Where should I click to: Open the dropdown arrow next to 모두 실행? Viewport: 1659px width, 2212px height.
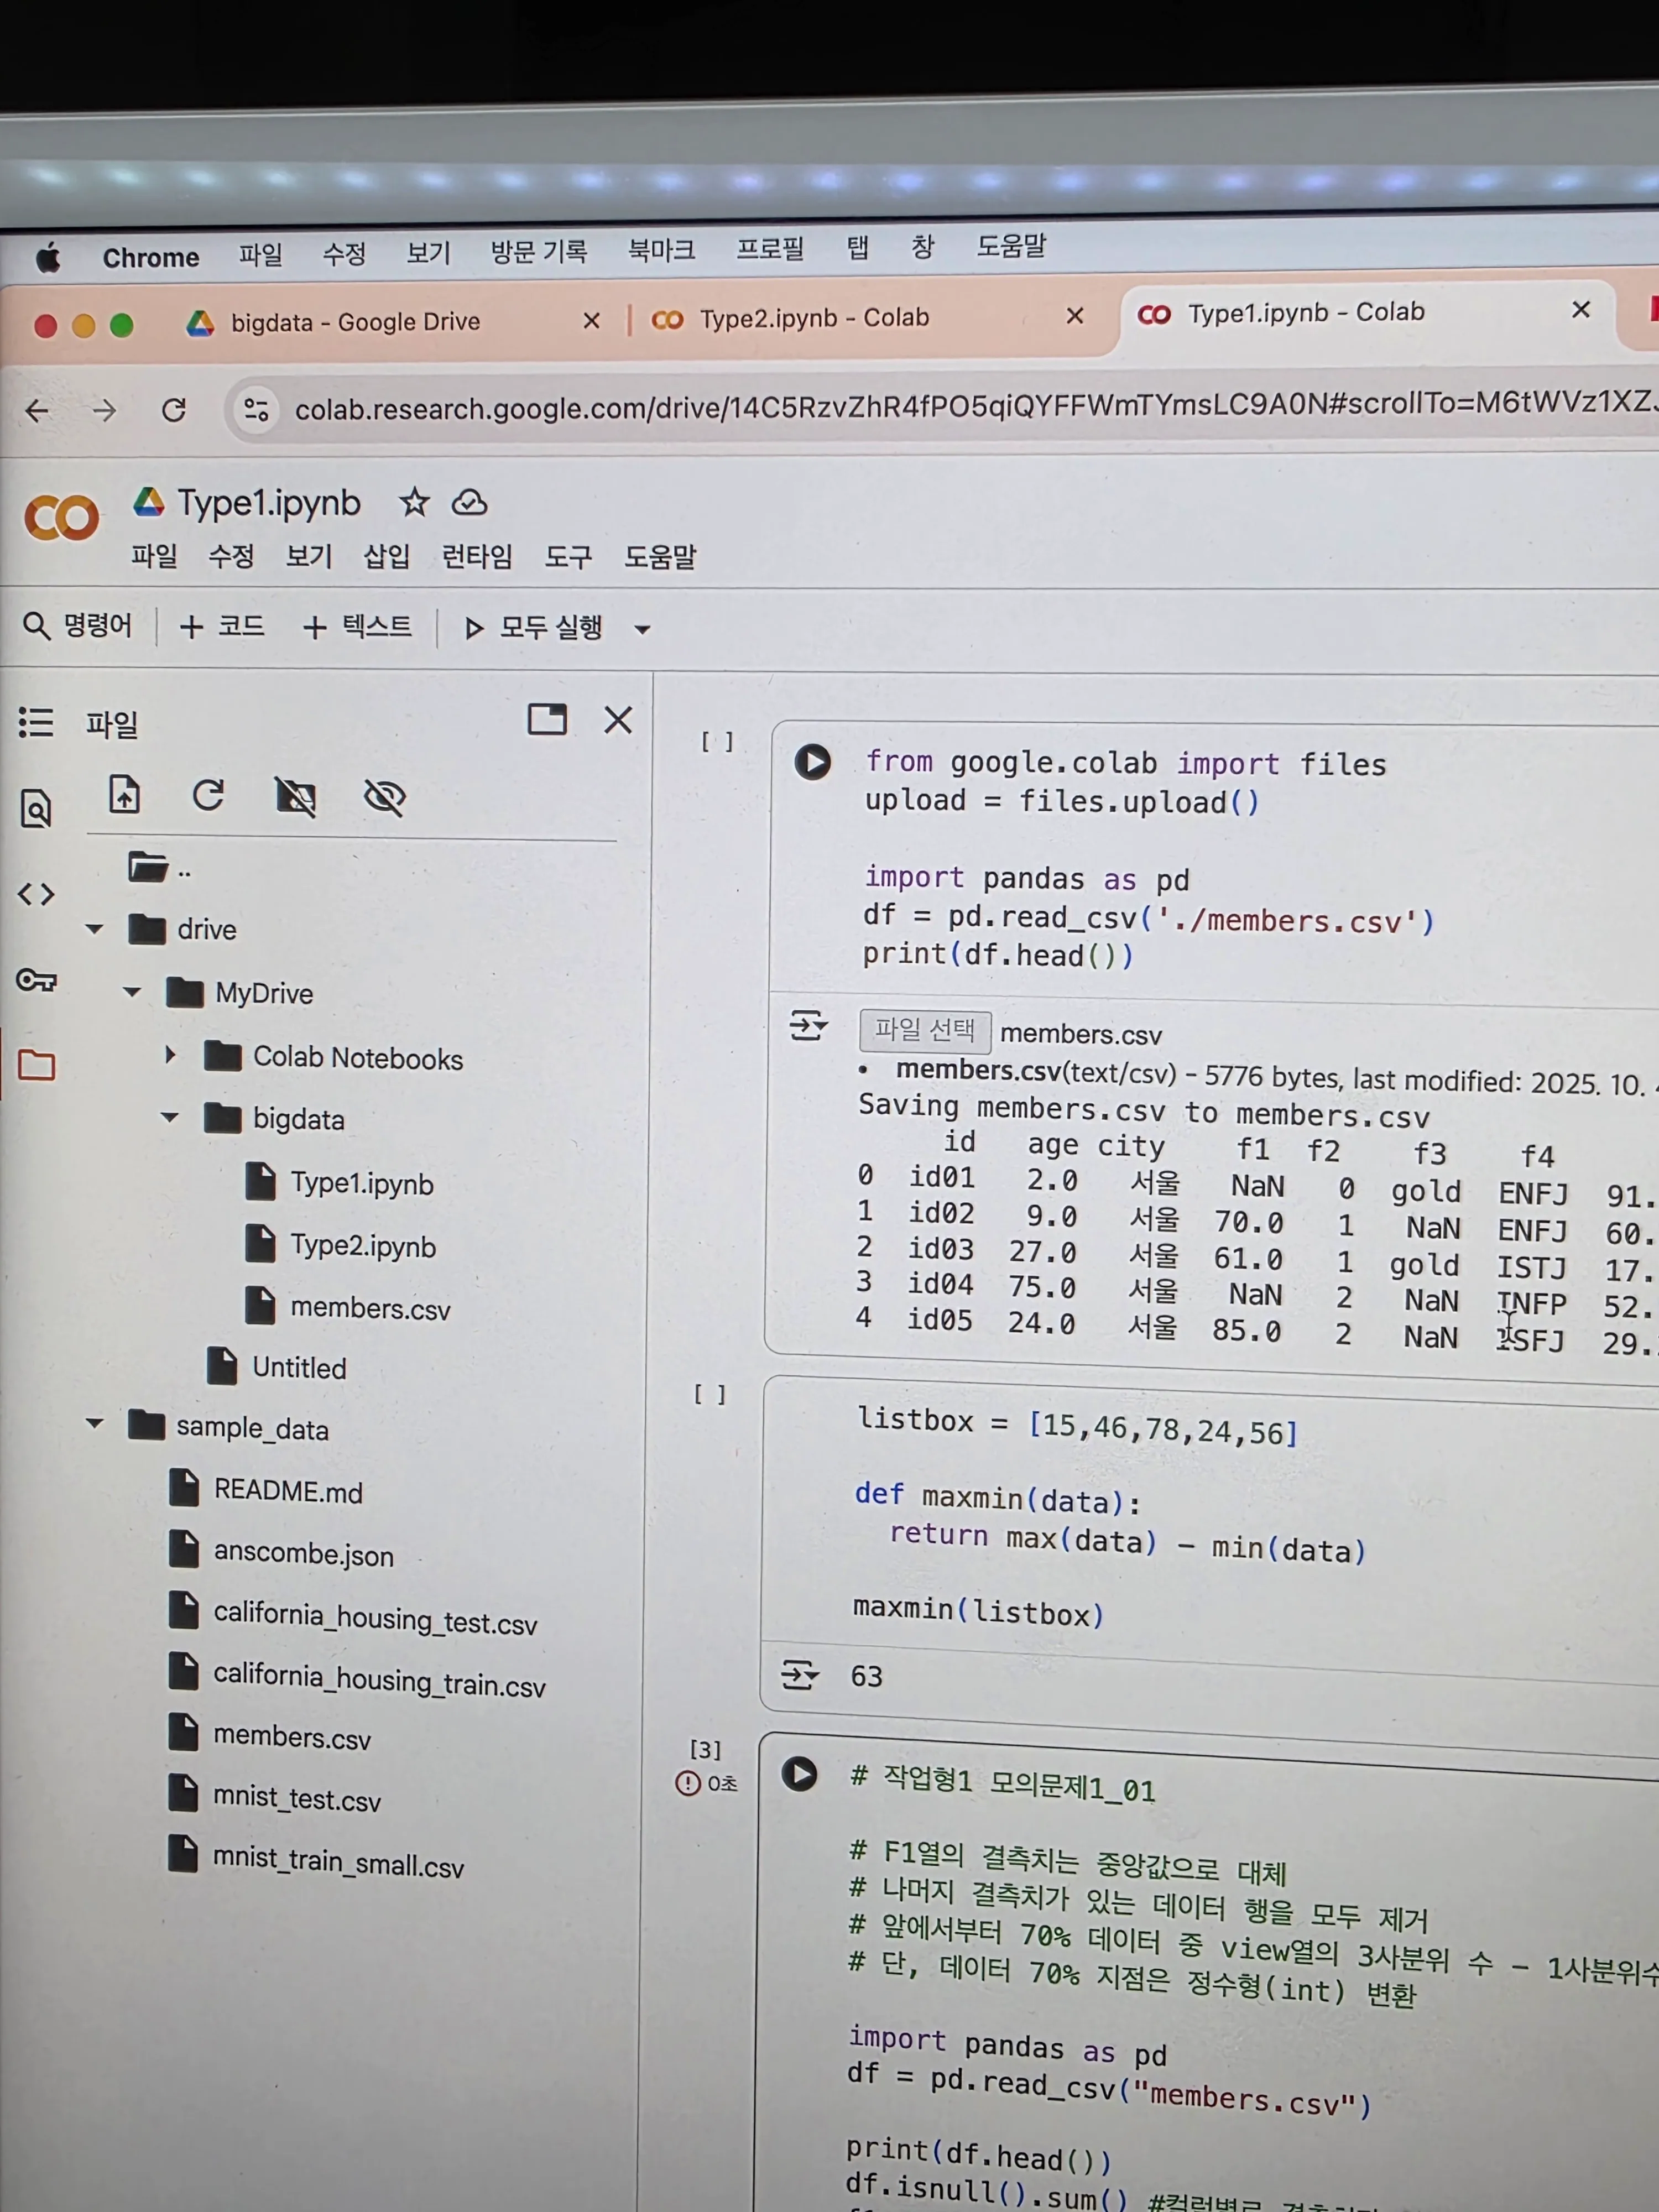point(643,629)
